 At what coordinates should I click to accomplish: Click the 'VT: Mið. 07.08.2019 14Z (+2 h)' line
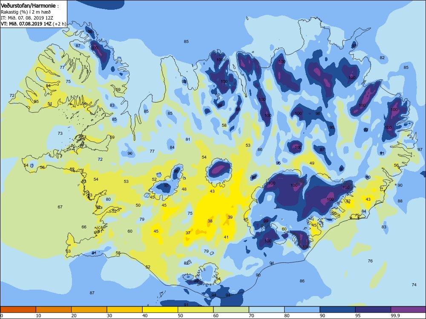pyautogui.click(x=33, y=23)
